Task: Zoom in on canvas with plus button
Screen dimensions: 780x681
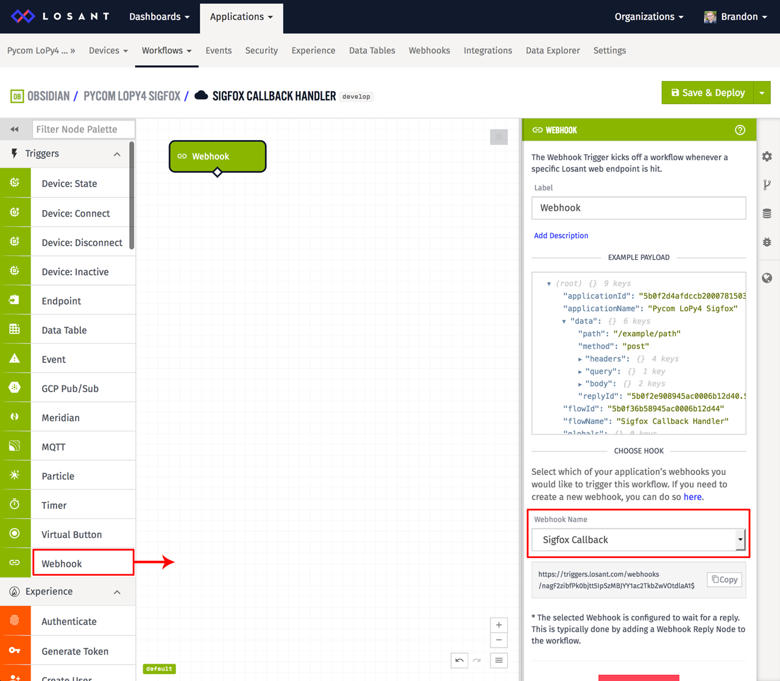Action: pos(498,625)
